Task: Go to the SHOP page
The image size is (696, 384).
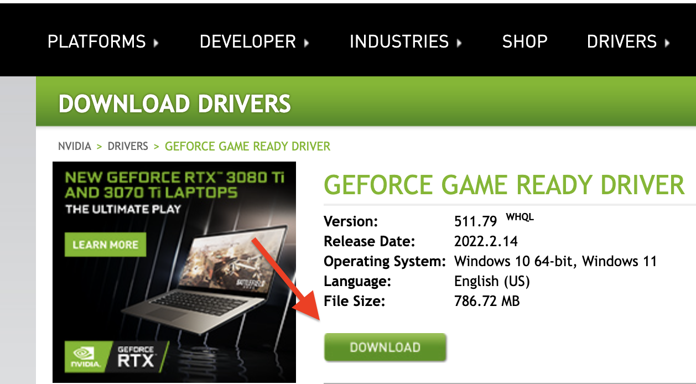Action: [x=524, y=41]
